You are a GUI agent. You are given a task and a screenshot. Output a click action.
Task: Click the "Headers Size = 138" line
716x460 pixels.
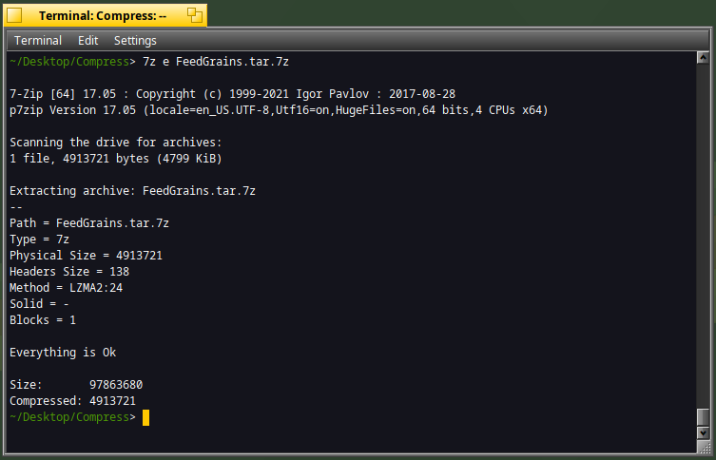pos(69,272)
